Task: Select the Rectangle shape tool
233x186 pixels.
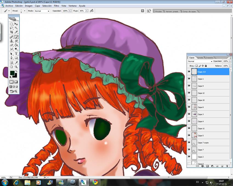Action: [16, 58]
